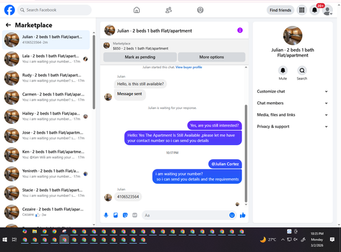Image resolution: width=341 pixels, height=252 pixels.
Task: Open Task View on the taskbar
Action: tap(14, 240)
